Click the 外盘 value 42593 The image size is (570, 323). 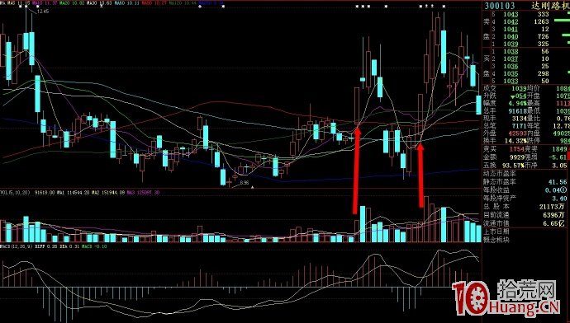(517, 133)
